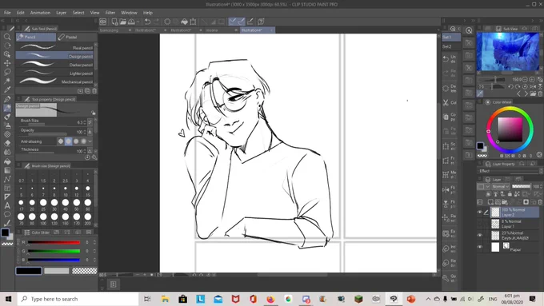
Task: Click the Clip Studio icon in command bar
Action: coord(103,22)
